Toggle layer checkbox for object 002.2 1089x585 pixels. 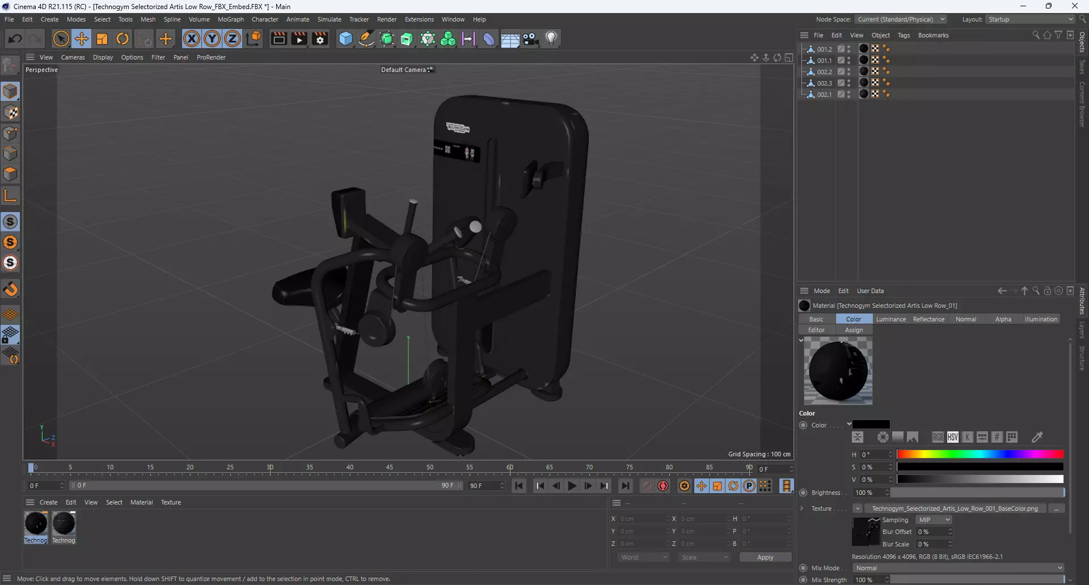point(841,71)
